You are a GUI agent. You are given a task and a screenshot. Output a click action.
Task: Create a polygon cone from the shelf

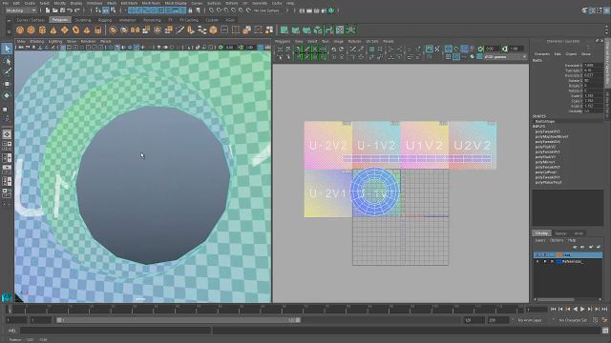53,30
